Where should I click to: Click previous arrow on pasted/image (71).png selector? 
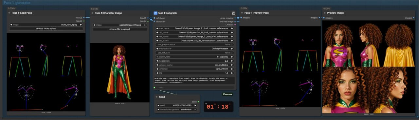point(94,25)
